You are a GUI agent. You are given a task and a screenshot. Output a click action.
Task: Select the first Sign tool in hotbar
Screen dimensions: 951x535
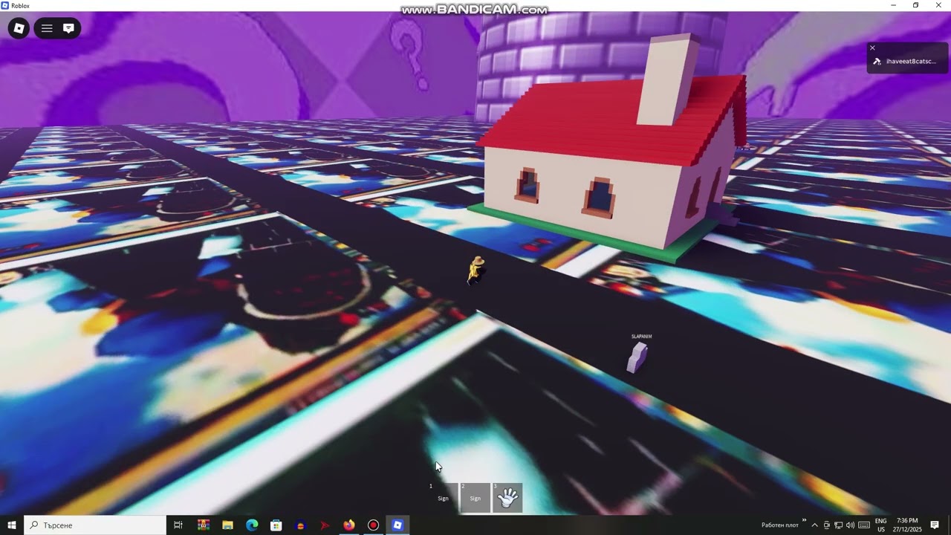[x=443, y=498]
